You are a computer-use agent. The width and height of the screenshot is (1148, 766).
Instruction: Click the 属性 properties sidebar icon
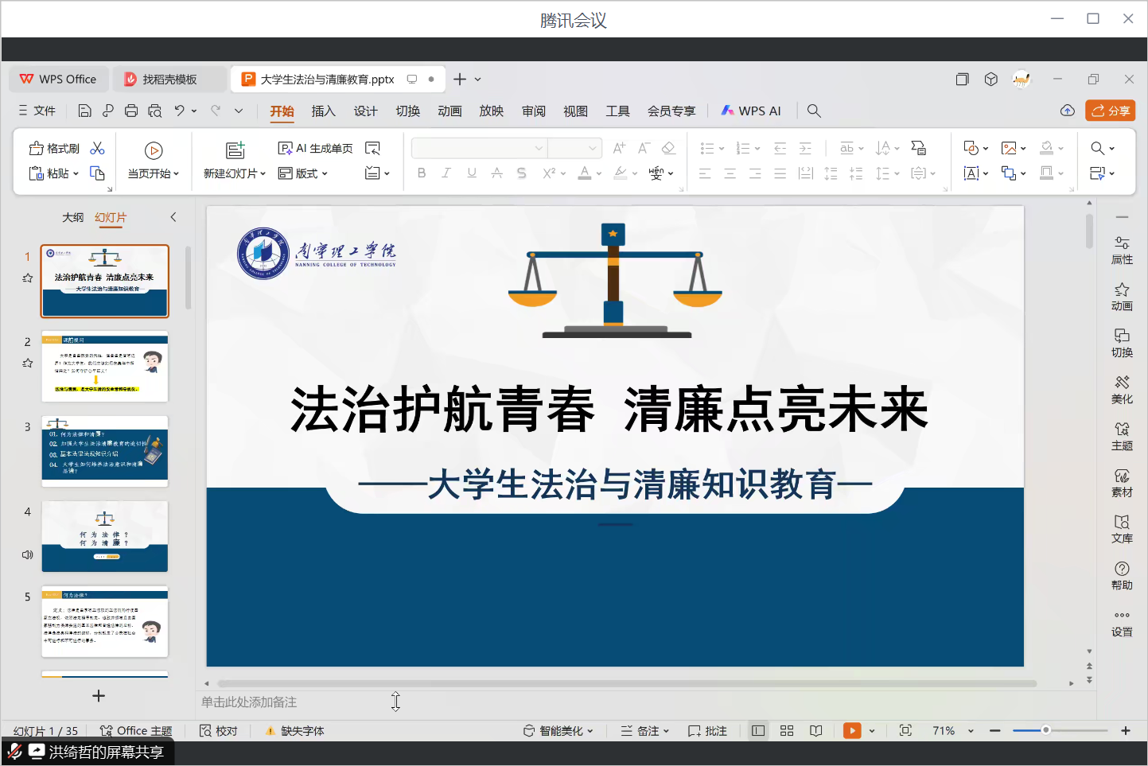[1122, 250]
